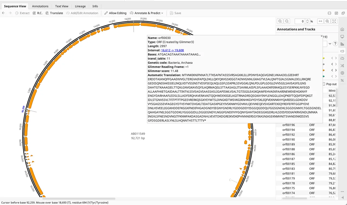Open the General home sidebar tab
This screenshot has height=205, width=347.
pos(342,29)
